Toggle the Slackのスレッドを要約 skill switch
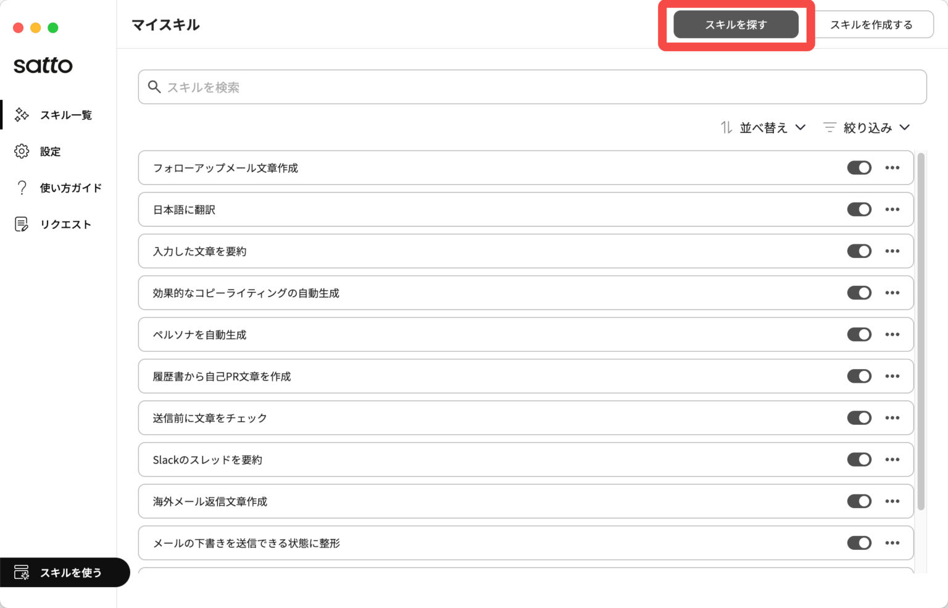Viewport: 948px width, 608px height. coord(859,459)
